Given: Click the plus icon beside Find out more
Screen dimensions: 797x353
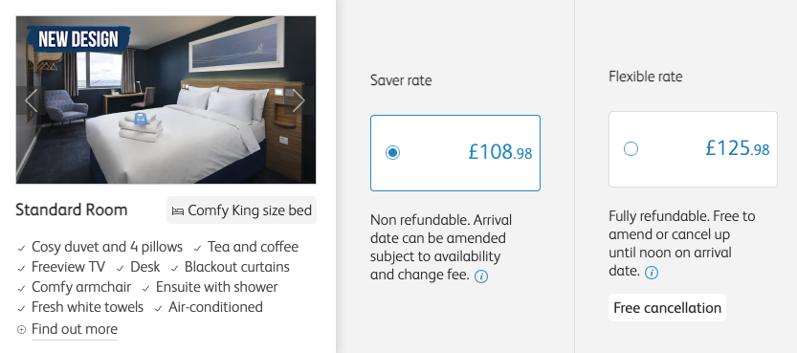Looking at the screenshot, I should point(21,330).
